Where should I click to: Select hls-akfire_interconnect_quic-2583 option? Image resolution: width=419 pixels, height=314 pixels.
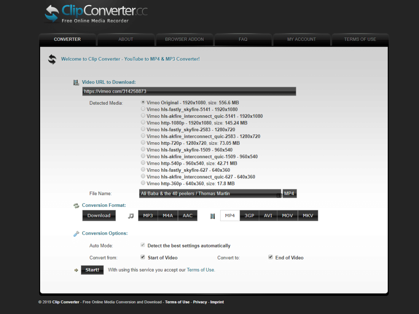tap(143, 136)
